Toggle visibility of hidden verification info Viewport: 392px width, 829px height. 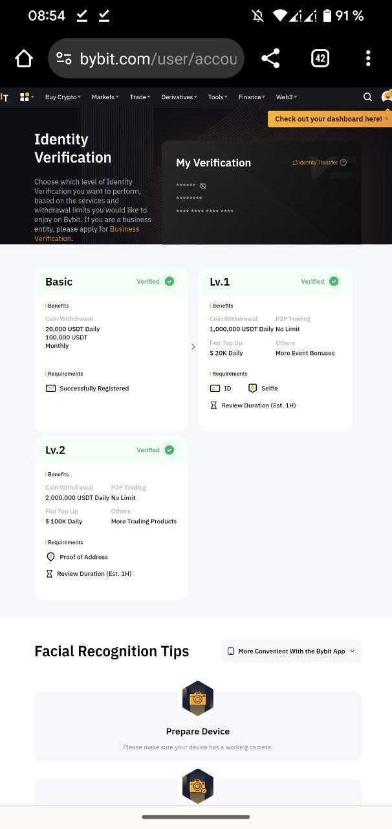203,186
